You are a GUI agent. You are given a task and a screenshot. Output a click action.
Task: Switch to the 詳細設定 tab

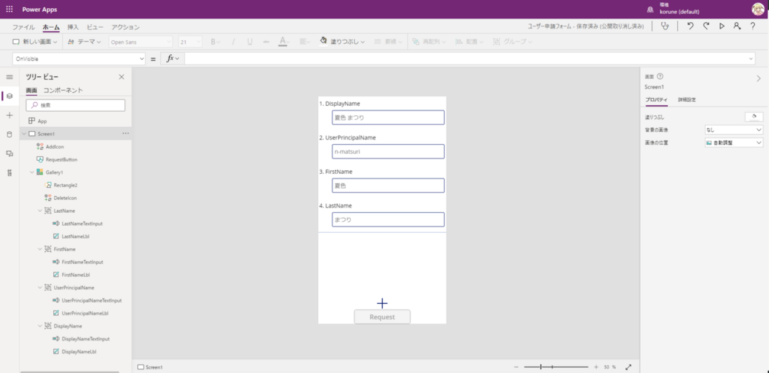(687, 100)
